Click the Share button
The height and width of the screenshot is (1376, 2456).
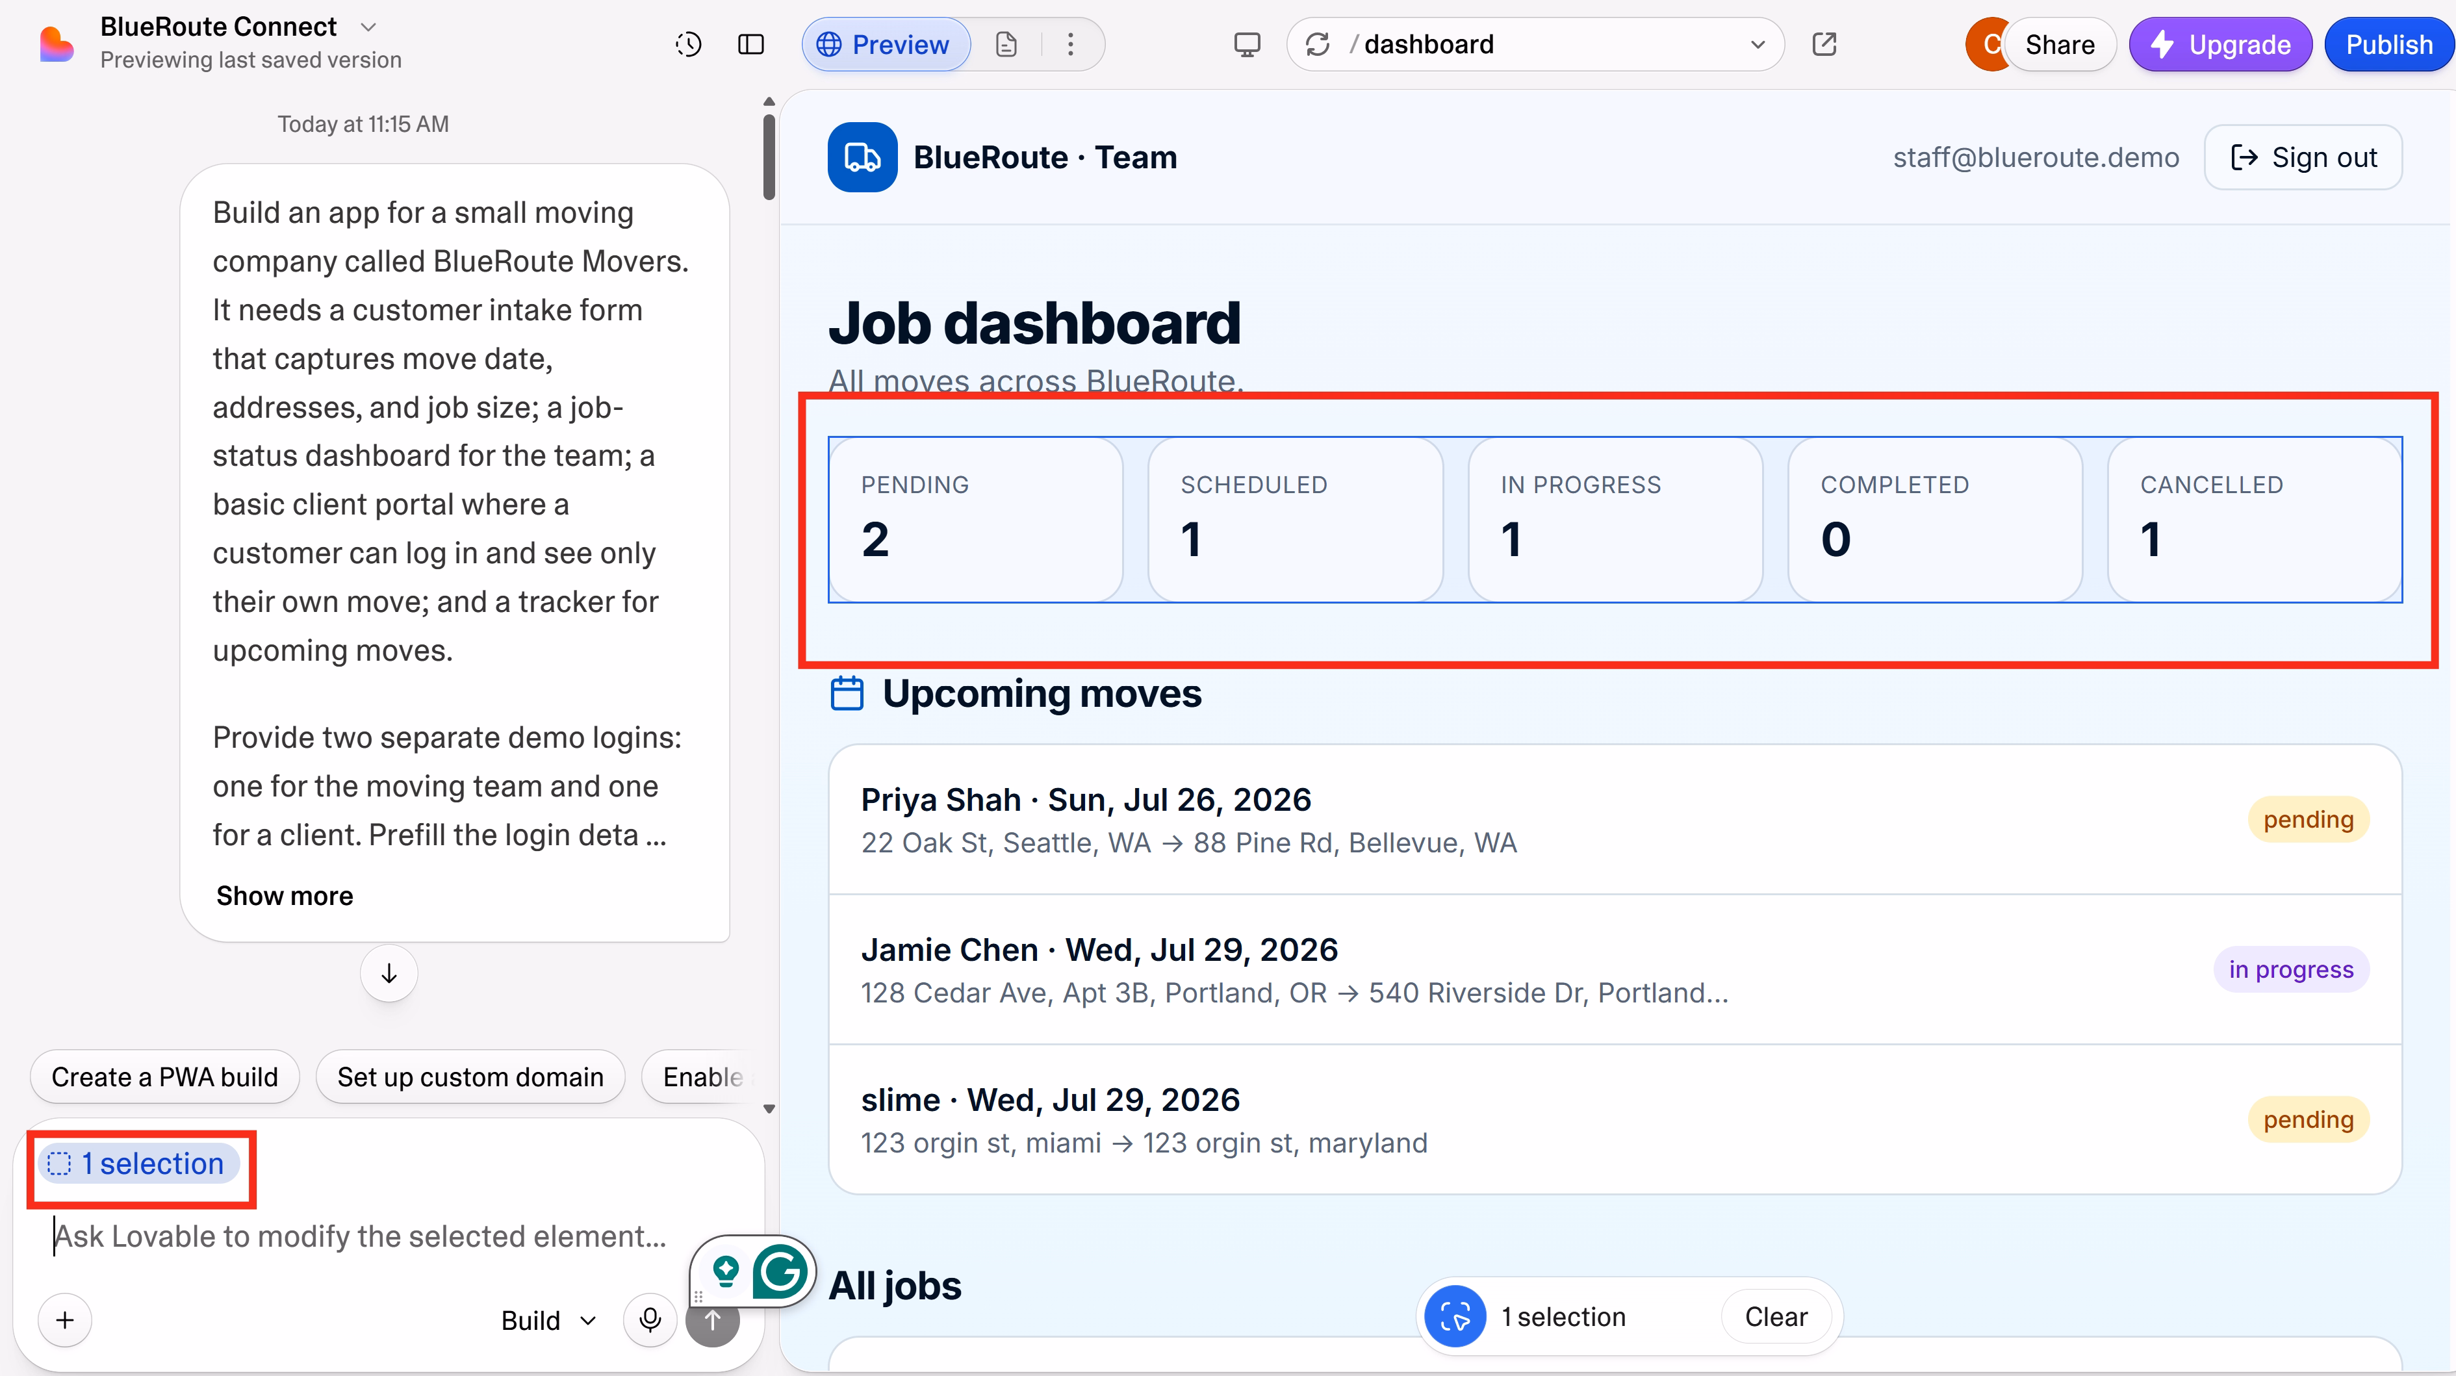tap(2060, 44)
